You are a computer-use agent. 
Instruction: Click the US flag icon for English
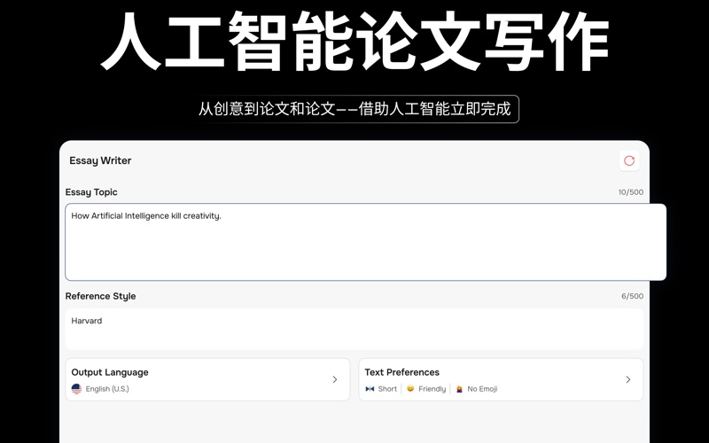76,389
